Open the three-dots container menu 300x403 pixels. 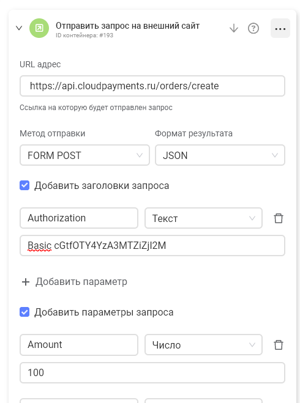[280, 28]
